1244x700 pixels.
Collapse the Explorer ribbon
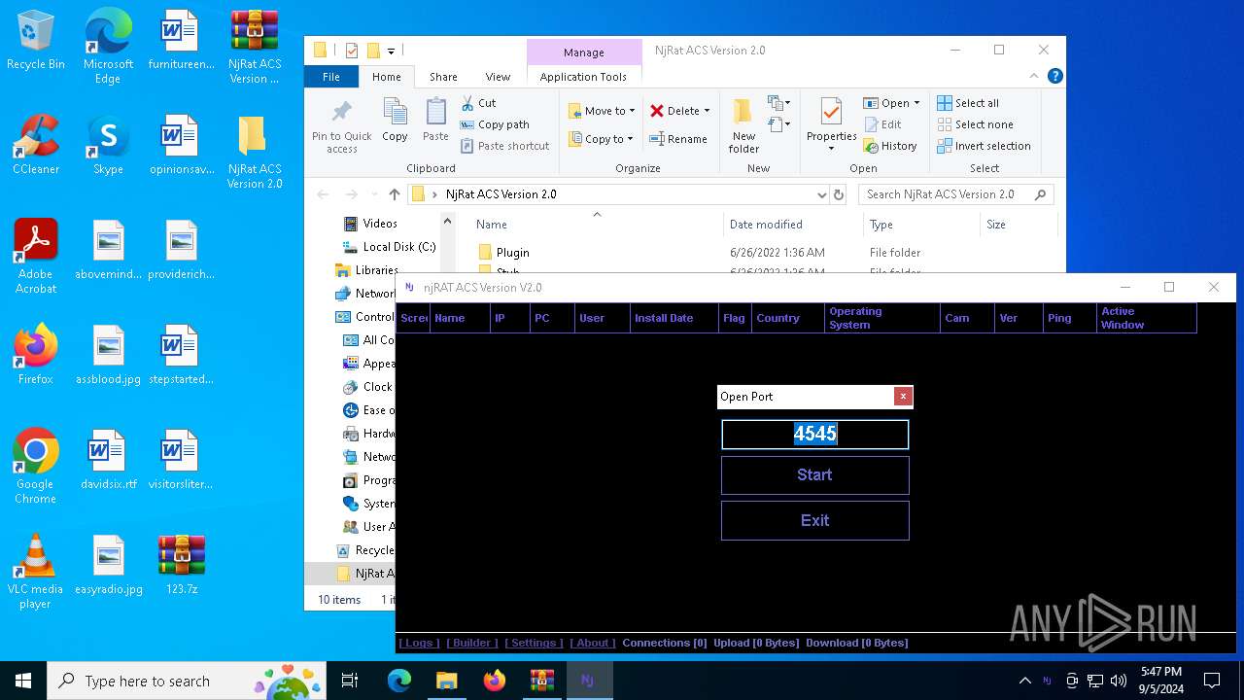[x=1035, y=76]
